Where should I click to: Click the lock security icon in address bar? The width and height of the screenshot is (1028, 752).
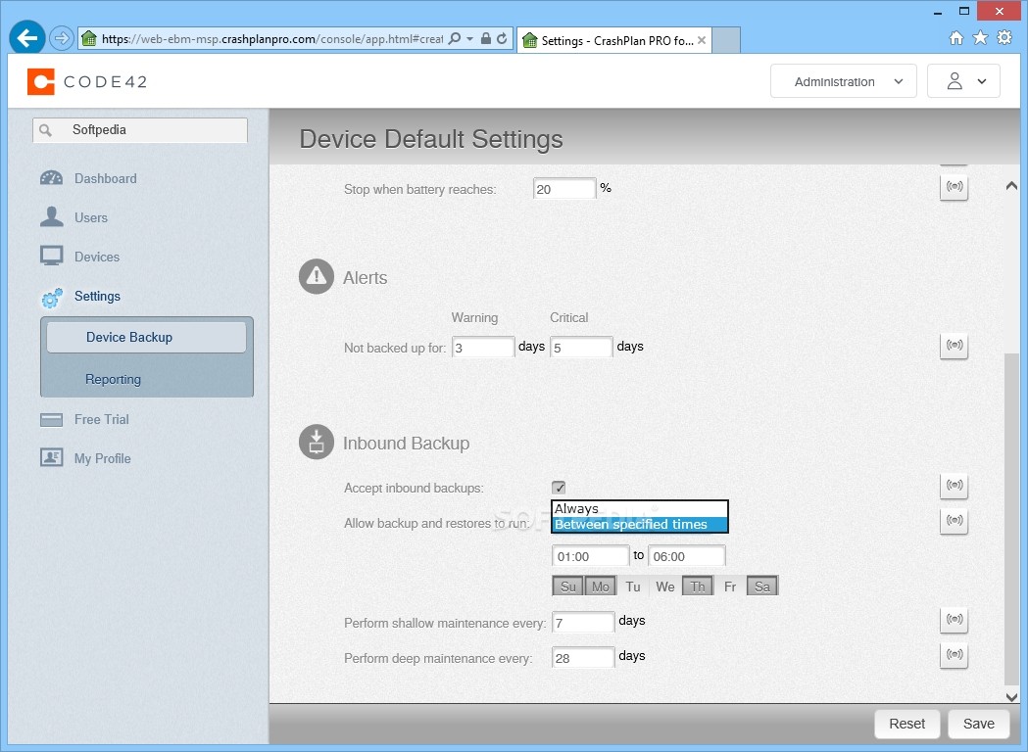click(x=486, y=38)
